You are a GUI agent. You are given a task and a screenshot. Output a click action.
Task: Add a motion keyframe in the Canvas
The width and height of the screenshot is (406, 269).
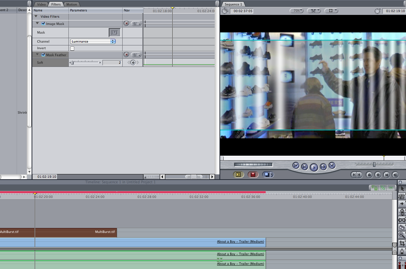pyautogui.click(x=378, y=175)
